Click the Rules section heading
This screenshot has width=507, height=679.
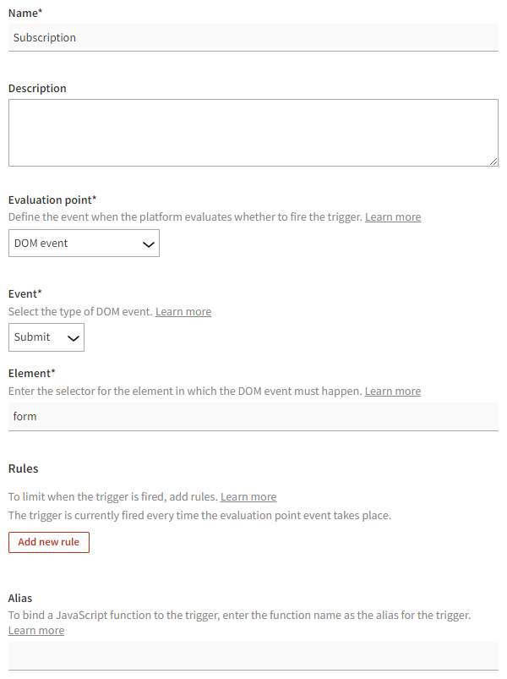23,468
